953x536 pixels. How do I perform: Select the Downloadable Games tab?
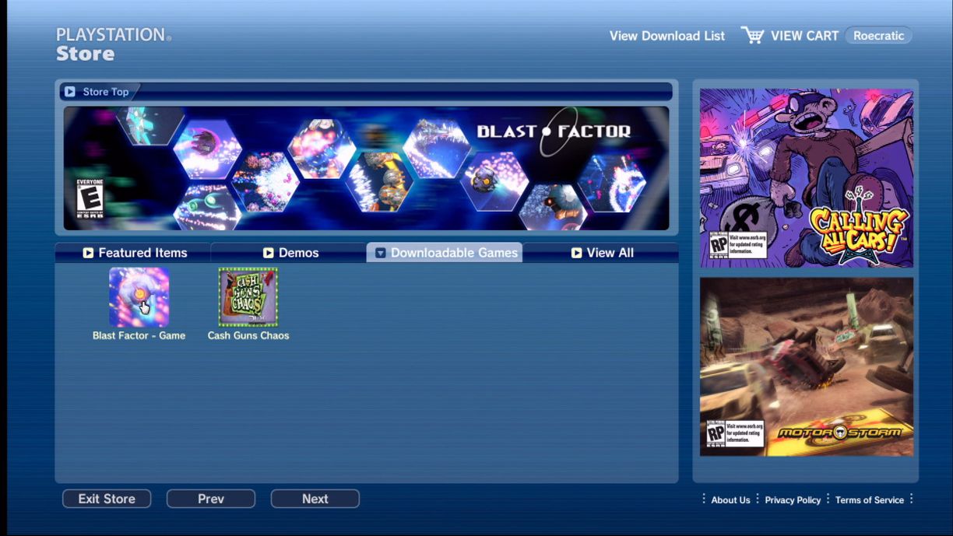point(445,253)
